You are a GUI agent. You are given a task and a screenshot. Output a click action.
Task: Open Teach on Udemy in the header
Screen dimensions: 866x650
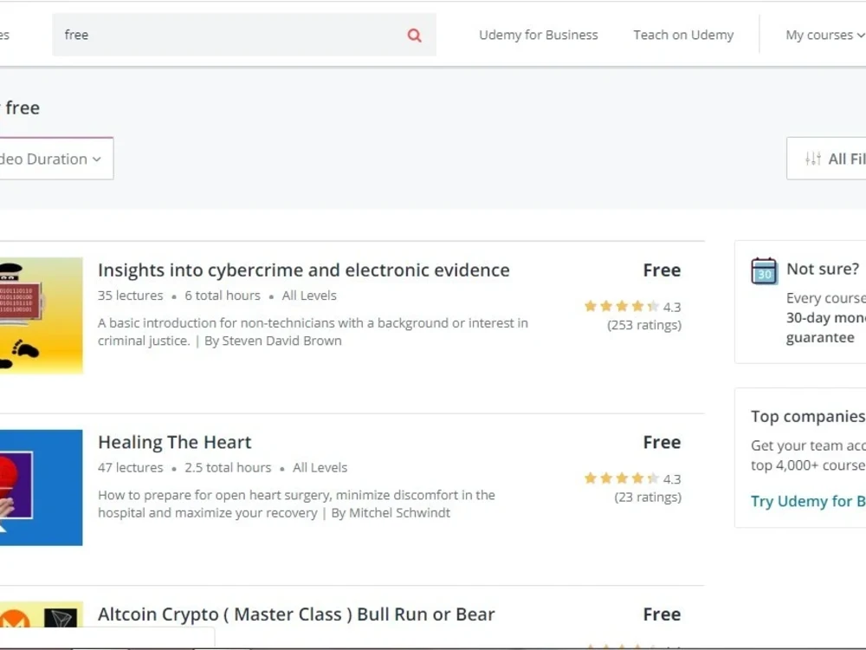(683, 35)
